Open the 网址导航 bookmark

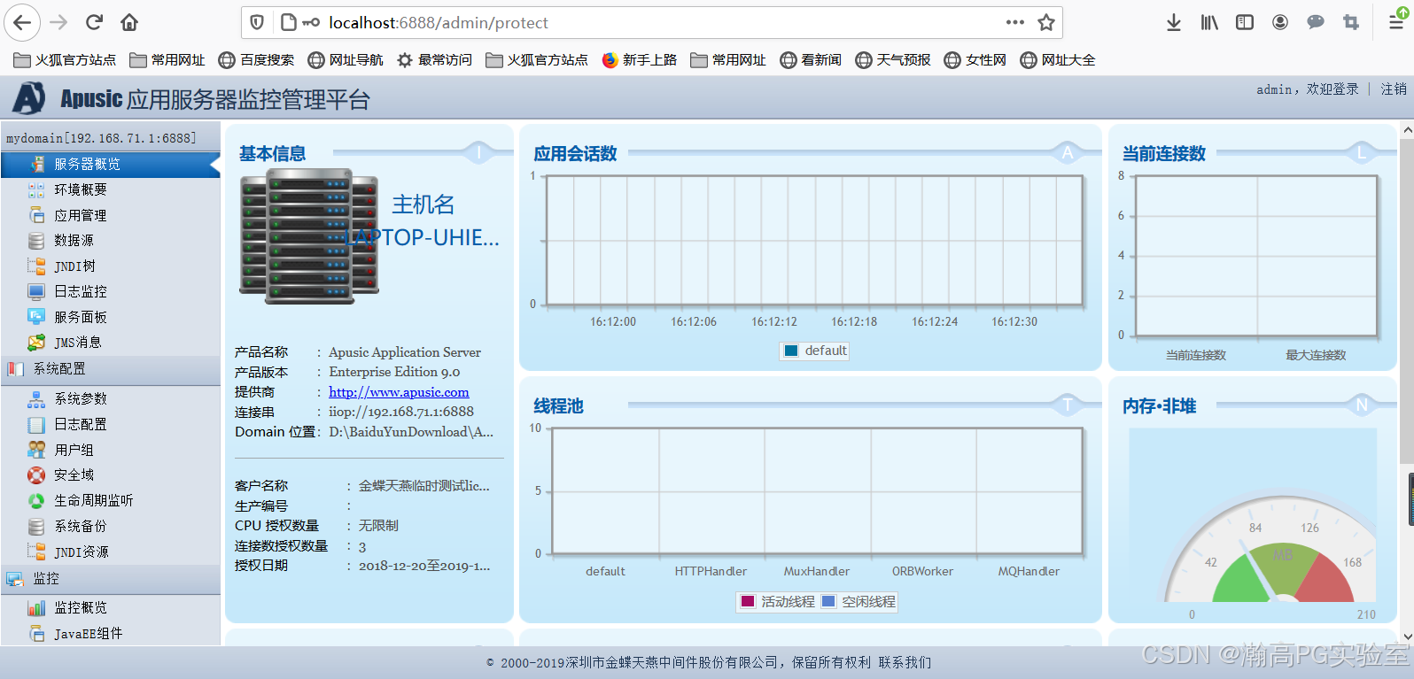pos(346,60)
